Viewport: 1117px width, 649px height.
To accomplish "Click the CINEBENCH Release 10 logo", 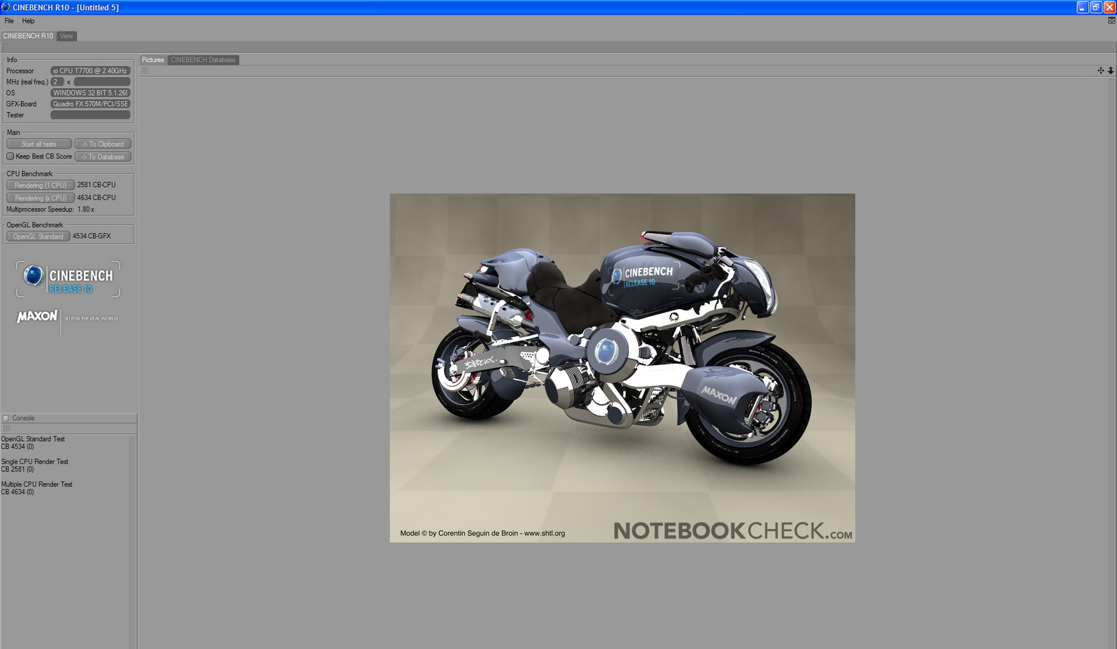I will 68,279.
